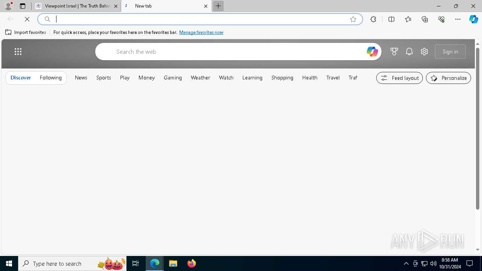Open the News category

[x=81, y=78]
